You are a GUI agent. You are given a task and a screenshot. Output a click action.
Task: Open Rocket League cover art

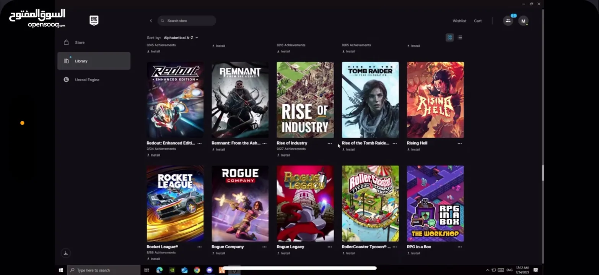[x=175, y=204]
